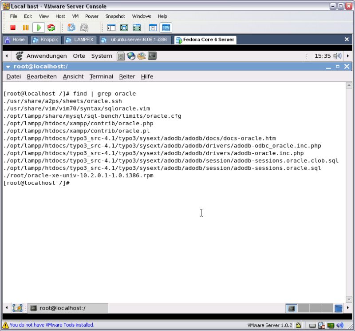Click the terminal scrollbar up arrow
The image size is (355, 331).
point(349,85)
